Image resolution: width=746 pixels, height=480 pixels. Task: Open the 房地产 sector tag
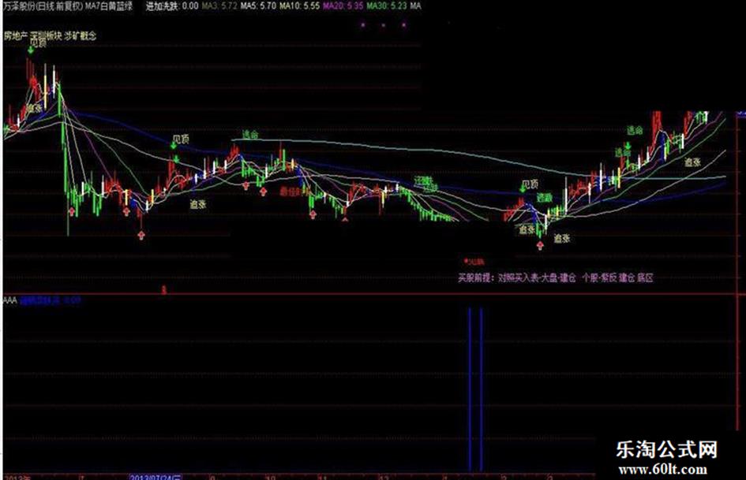point(15,35)
